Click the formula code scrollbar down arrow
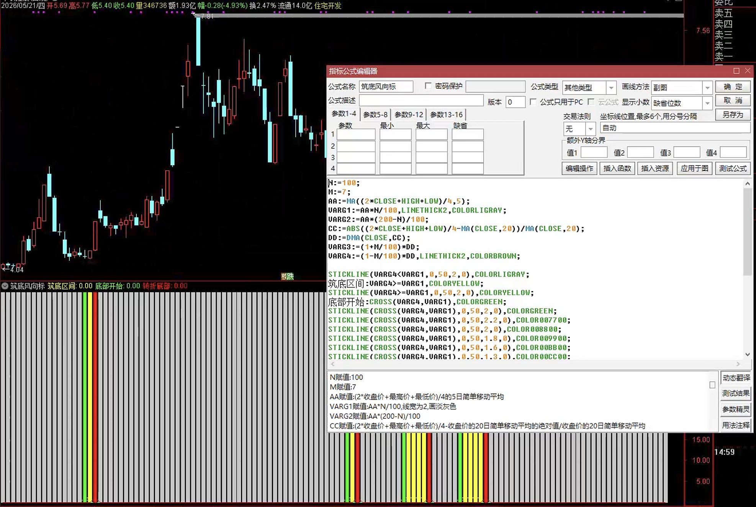The image size is (756, 507). coord(747,354)
